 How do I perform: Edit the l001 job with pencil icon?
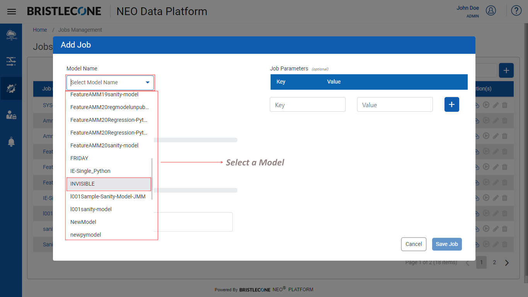(496, 213)
